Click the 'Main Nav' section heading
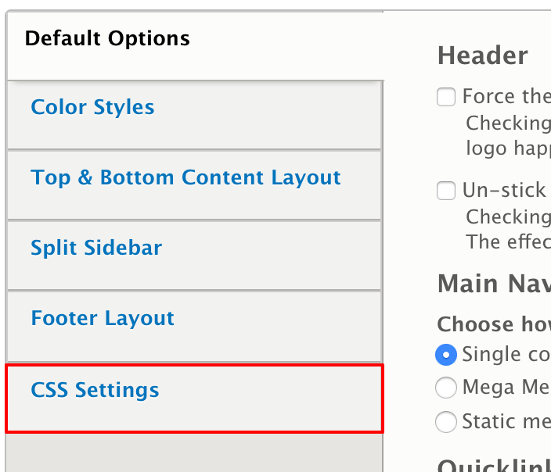This screenshot has height=472, width=551. (493, 283)
